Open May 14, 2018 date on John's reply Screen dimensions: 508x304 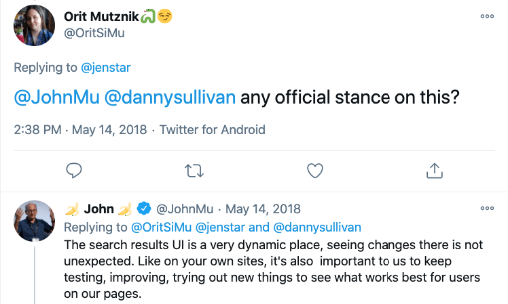(x=263, y=209)
